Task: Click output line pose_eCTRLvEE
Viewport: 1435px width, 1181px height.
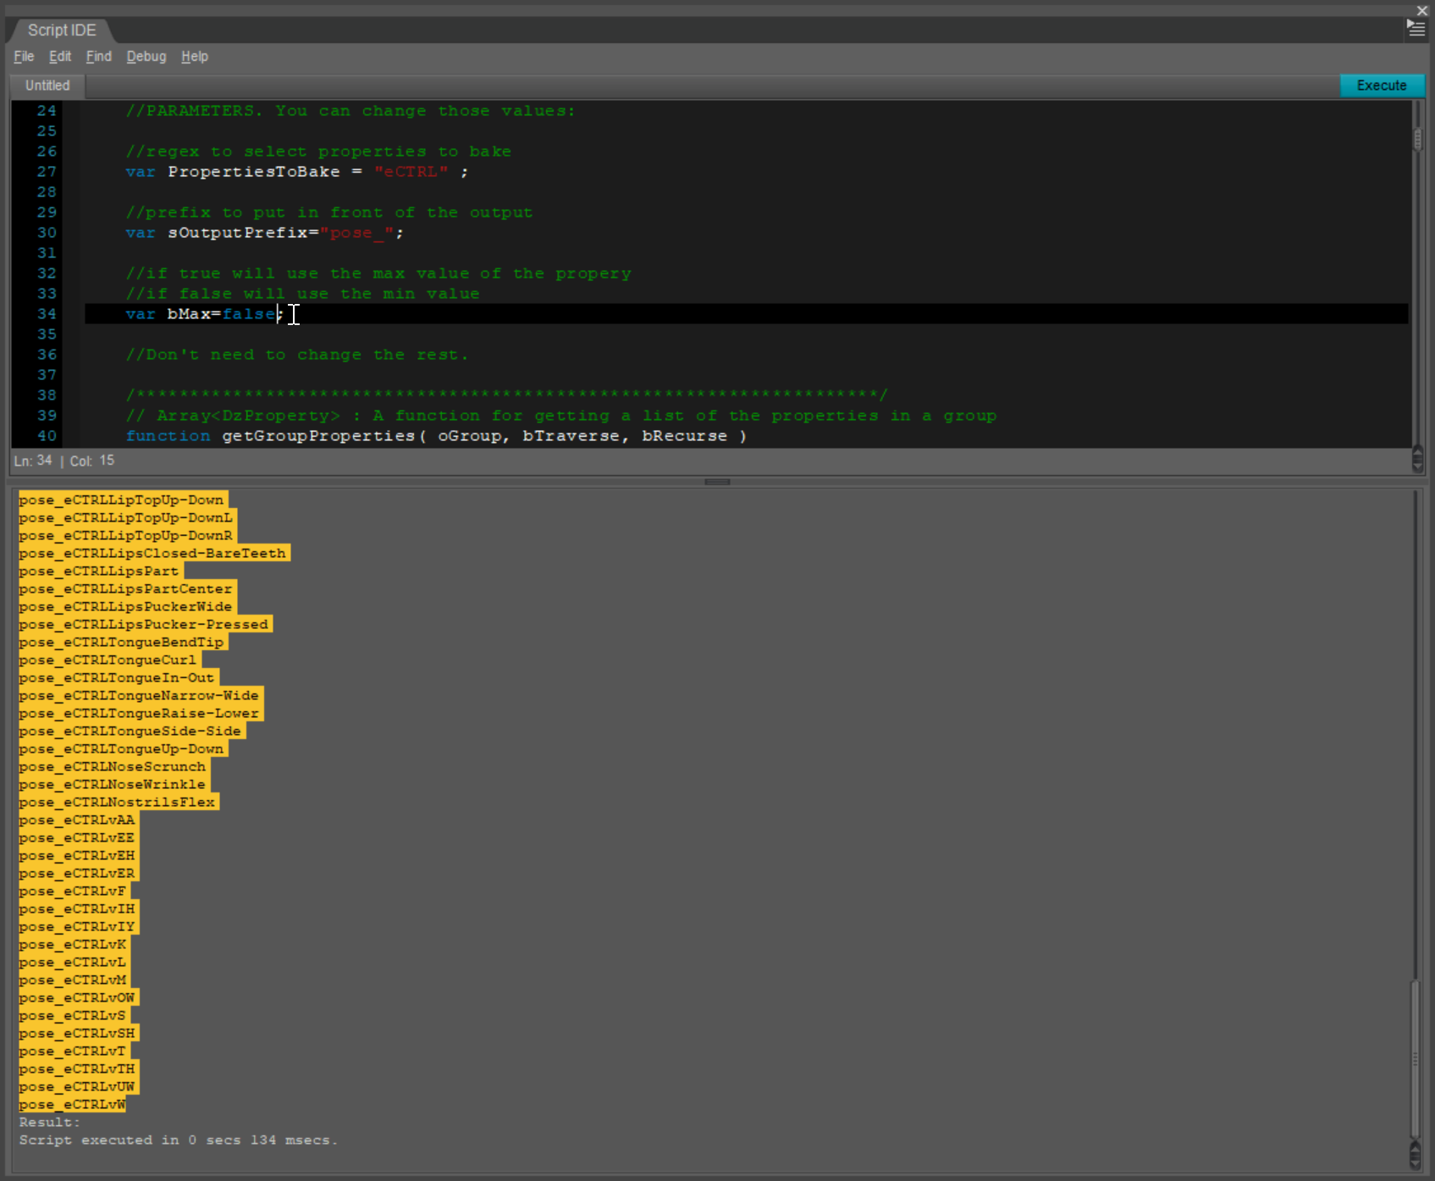Action: pyautogui.click(x=78, y=838)
